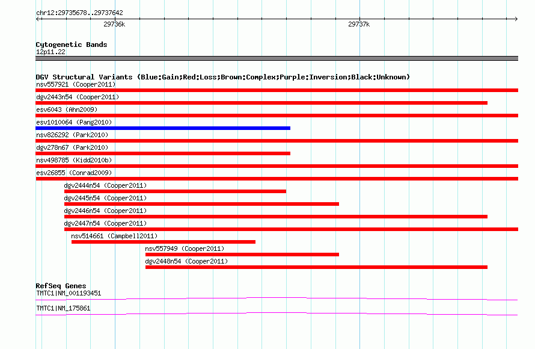Click the red bar for nsv557921

pyautogui.click(x=277, y=90)
